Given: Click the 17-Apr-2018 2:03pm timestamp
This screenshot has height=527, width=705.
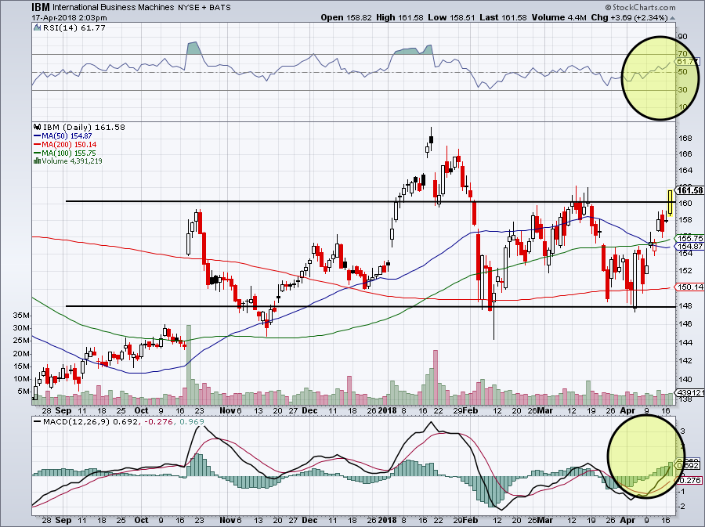Looking at the screenshot, I should [x=69, y=18].
